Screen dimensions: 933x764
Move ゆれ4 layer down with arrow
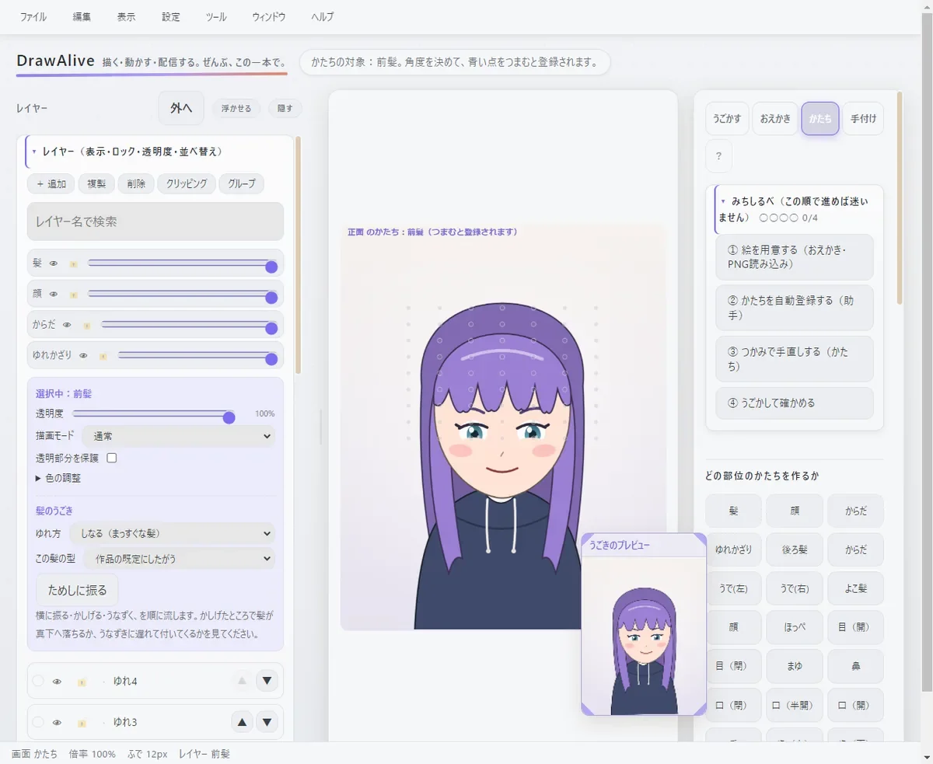click(267, 681)
